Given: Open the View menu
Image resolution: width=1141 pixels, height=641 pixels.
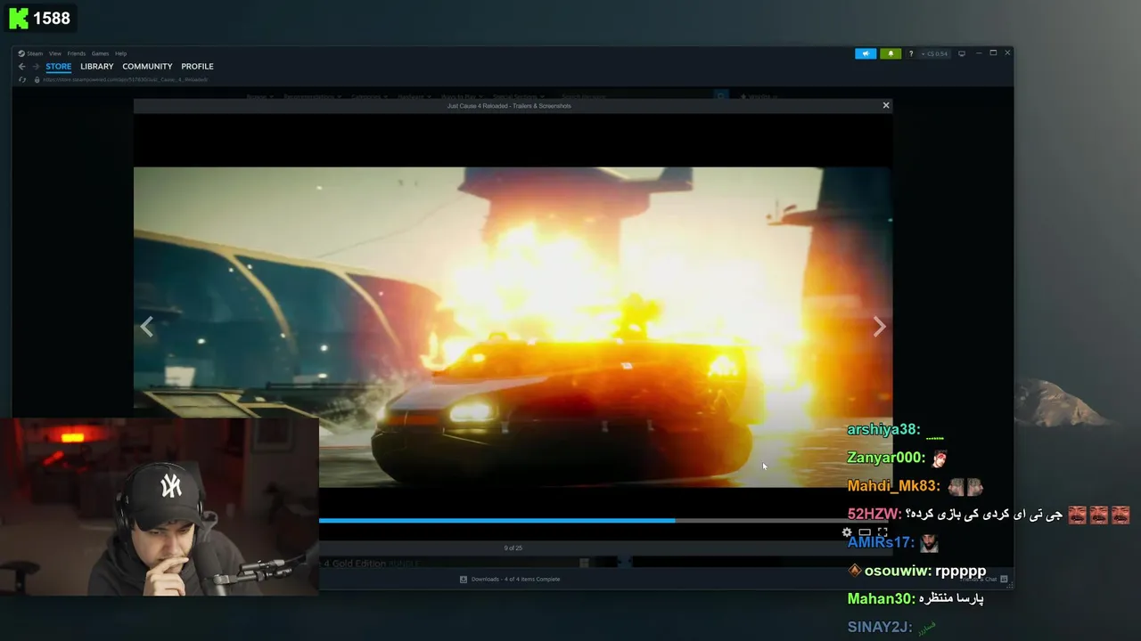Looking at the screenshot, I should coord(55,53).
